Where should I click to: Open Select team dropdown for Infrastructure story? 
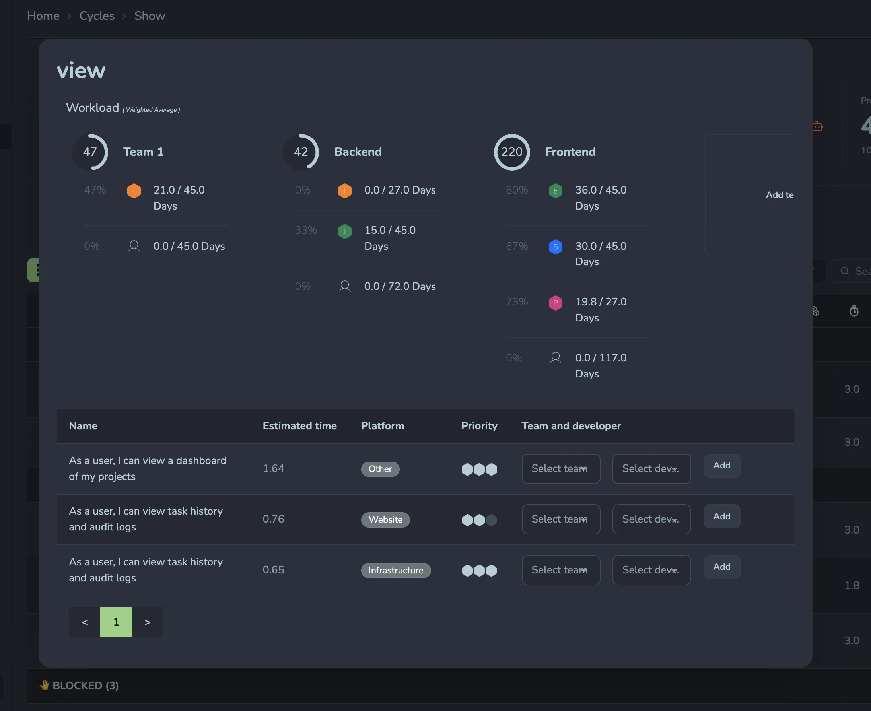560,570
